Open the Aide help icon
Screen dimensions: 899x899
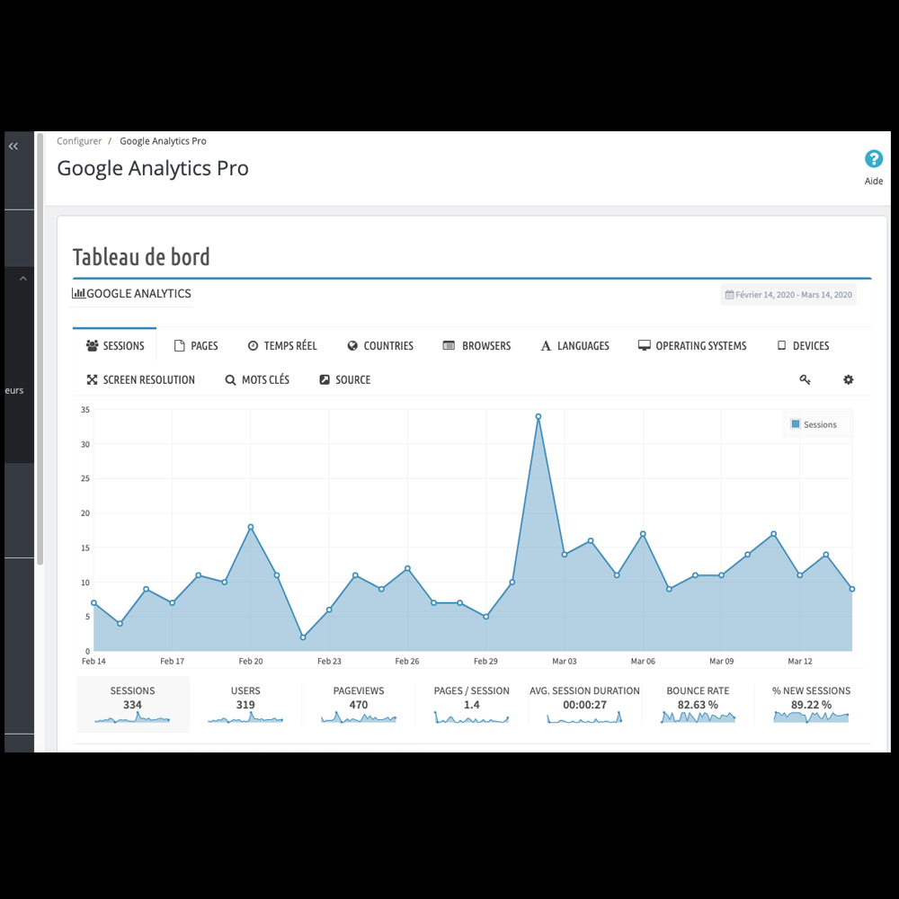(x=873, y=159)
